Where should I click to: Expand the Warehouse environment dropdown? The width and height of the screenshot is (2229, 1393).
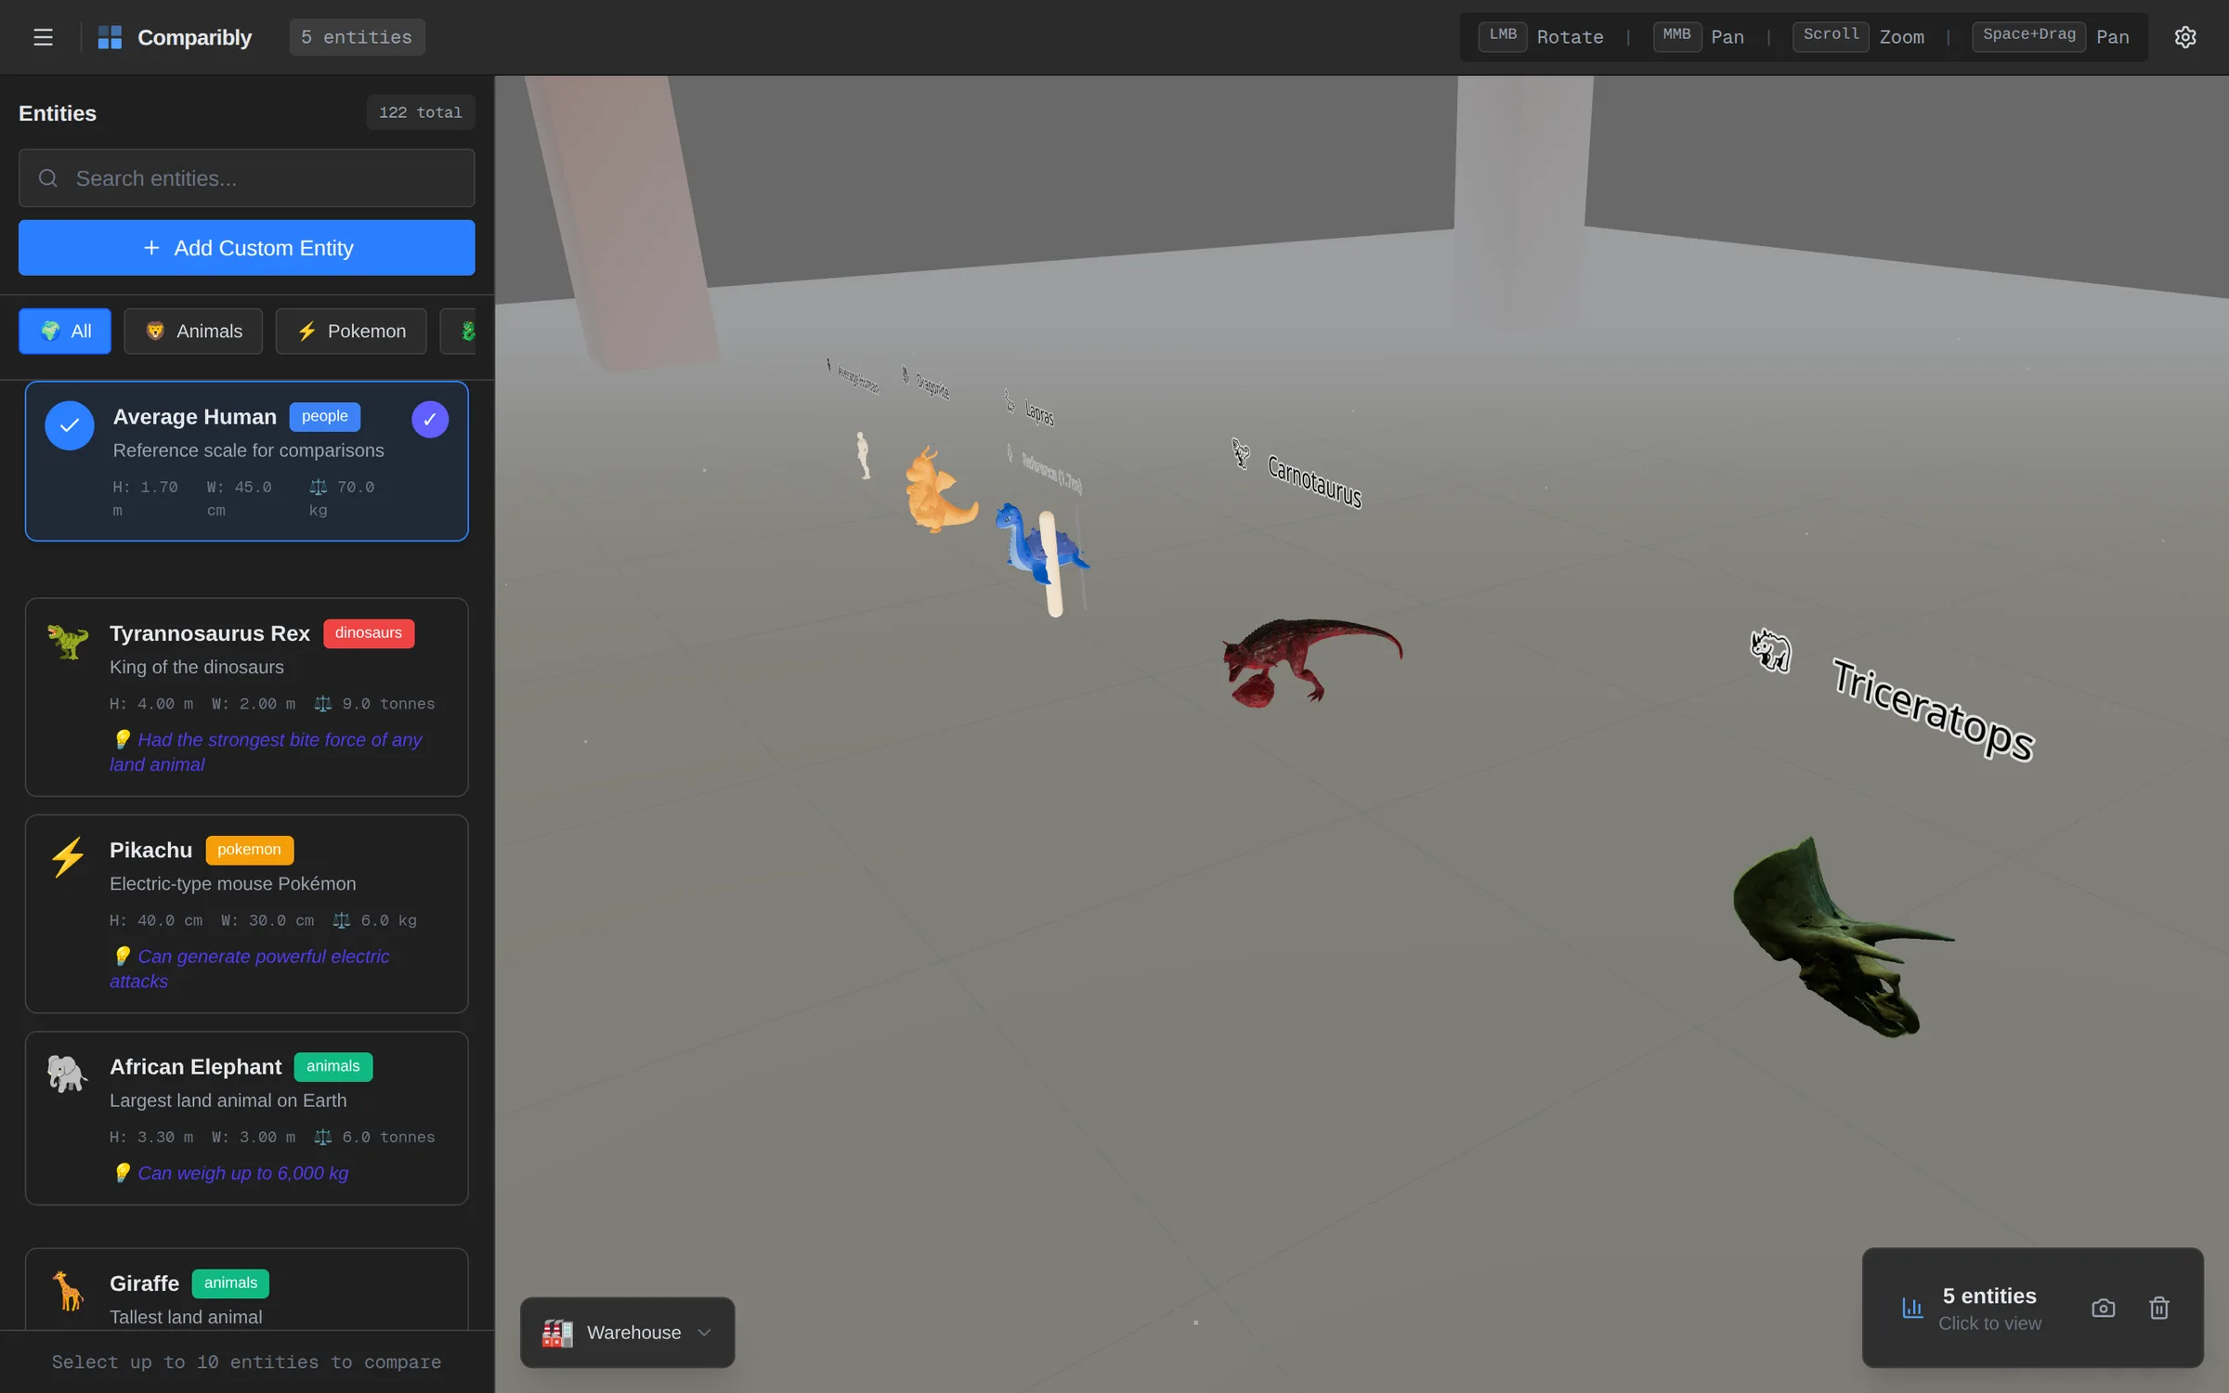(x=627, y=1332)
